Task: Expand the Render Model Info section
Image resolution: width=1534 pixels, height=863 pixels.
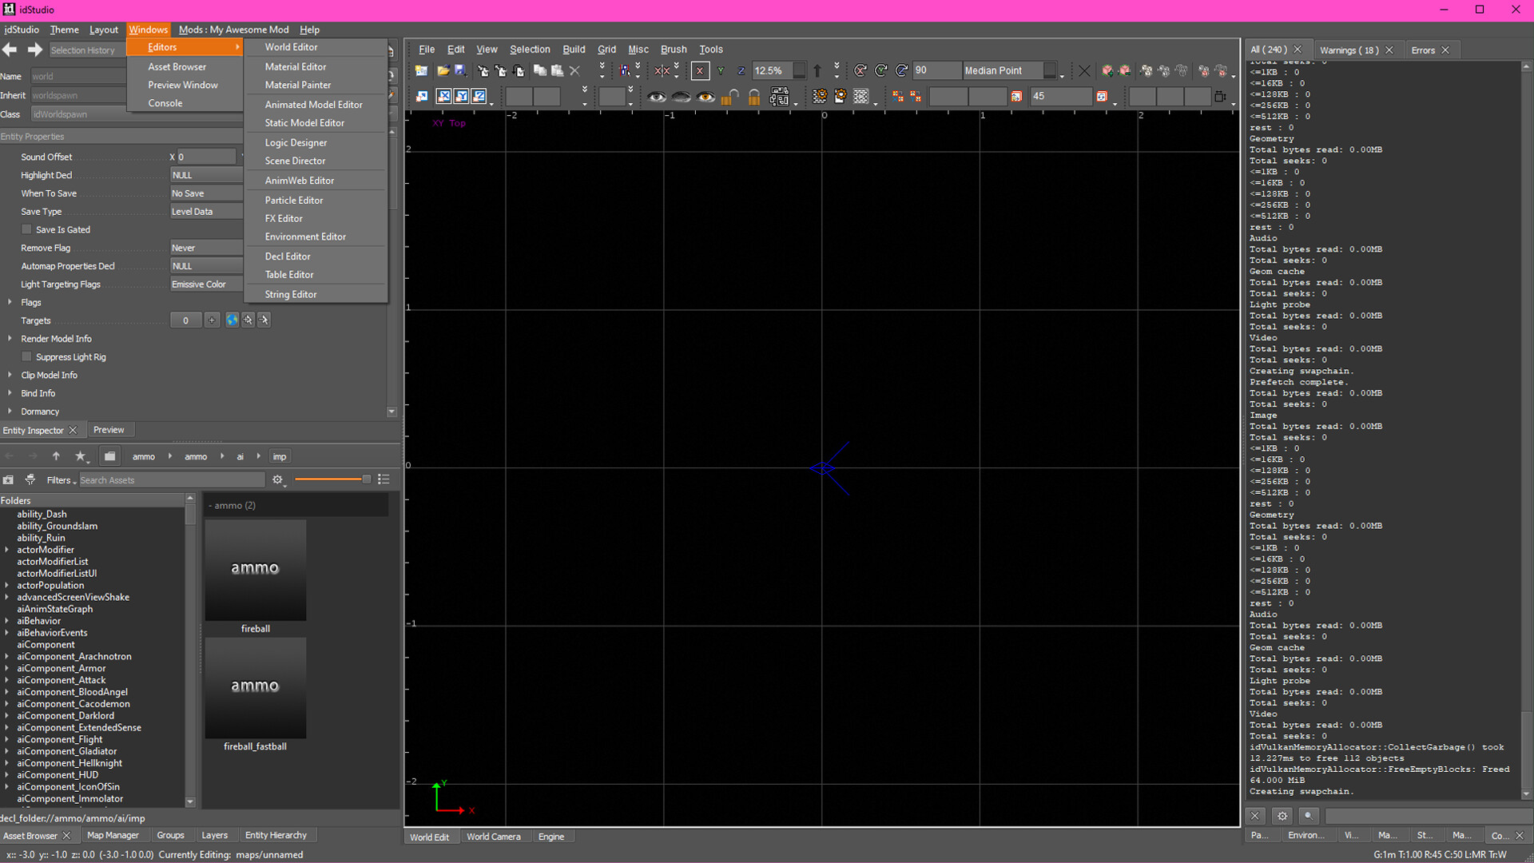Action: click(8, 338)
